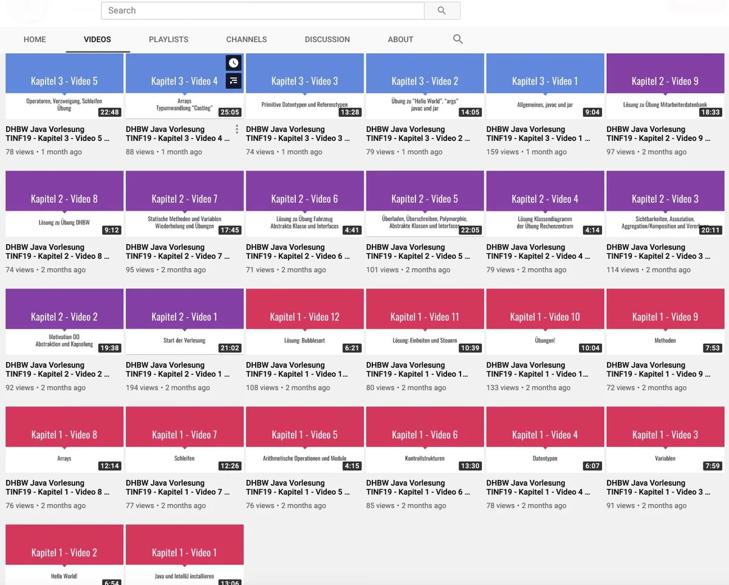Switch to the HOME tab
The height and width of the screenshot is (585, 729).
point(35,39)
